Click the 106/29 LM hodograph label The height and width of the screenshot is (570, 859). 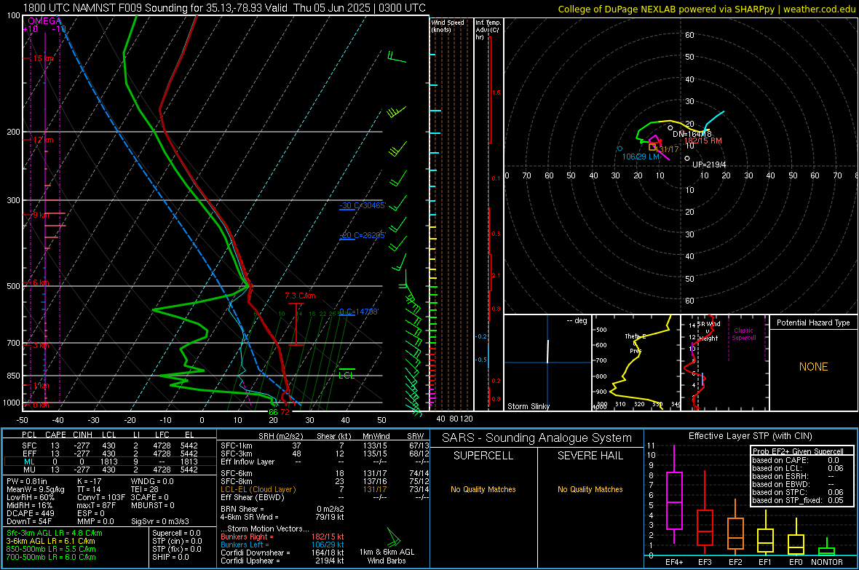(641, 157)
